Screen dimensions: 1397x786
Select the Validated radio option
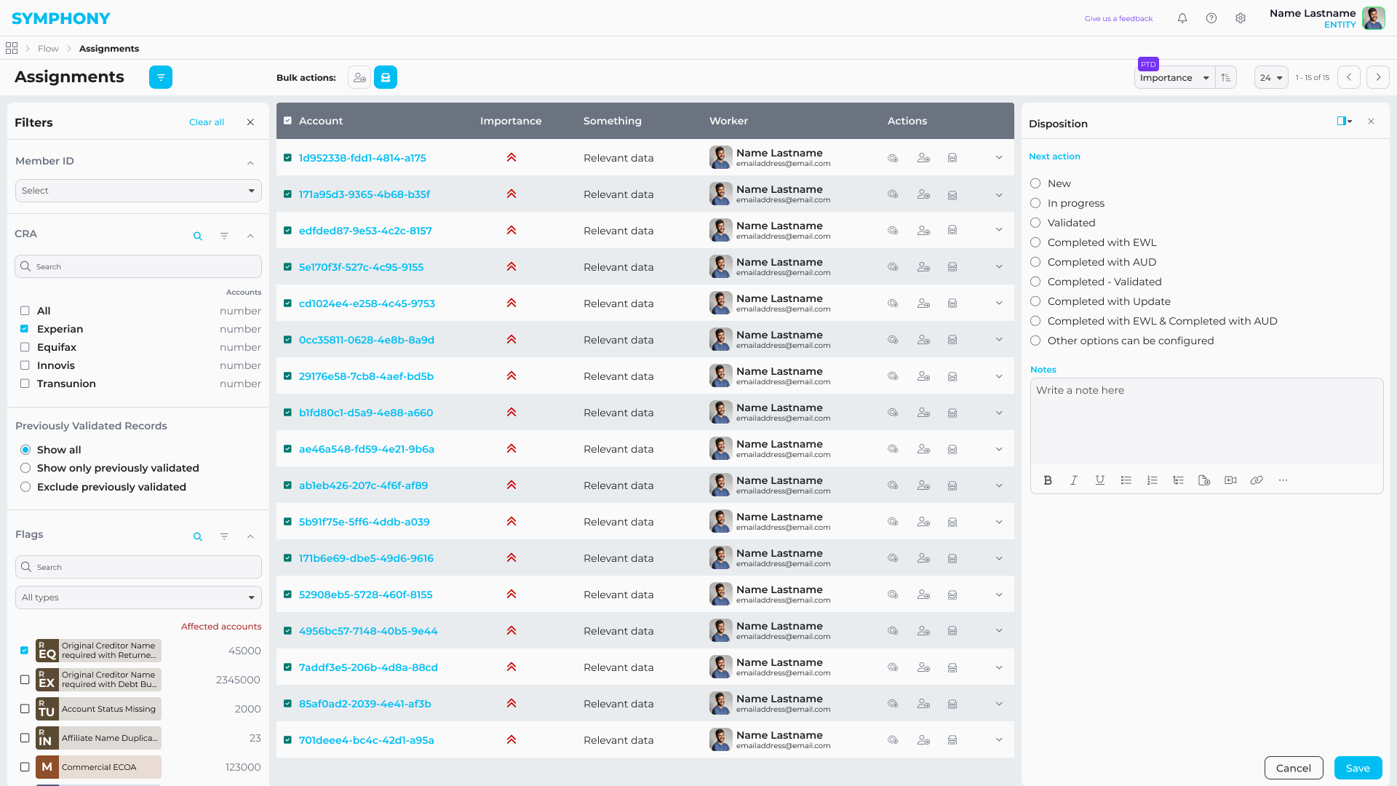(x=1035, y=223)
